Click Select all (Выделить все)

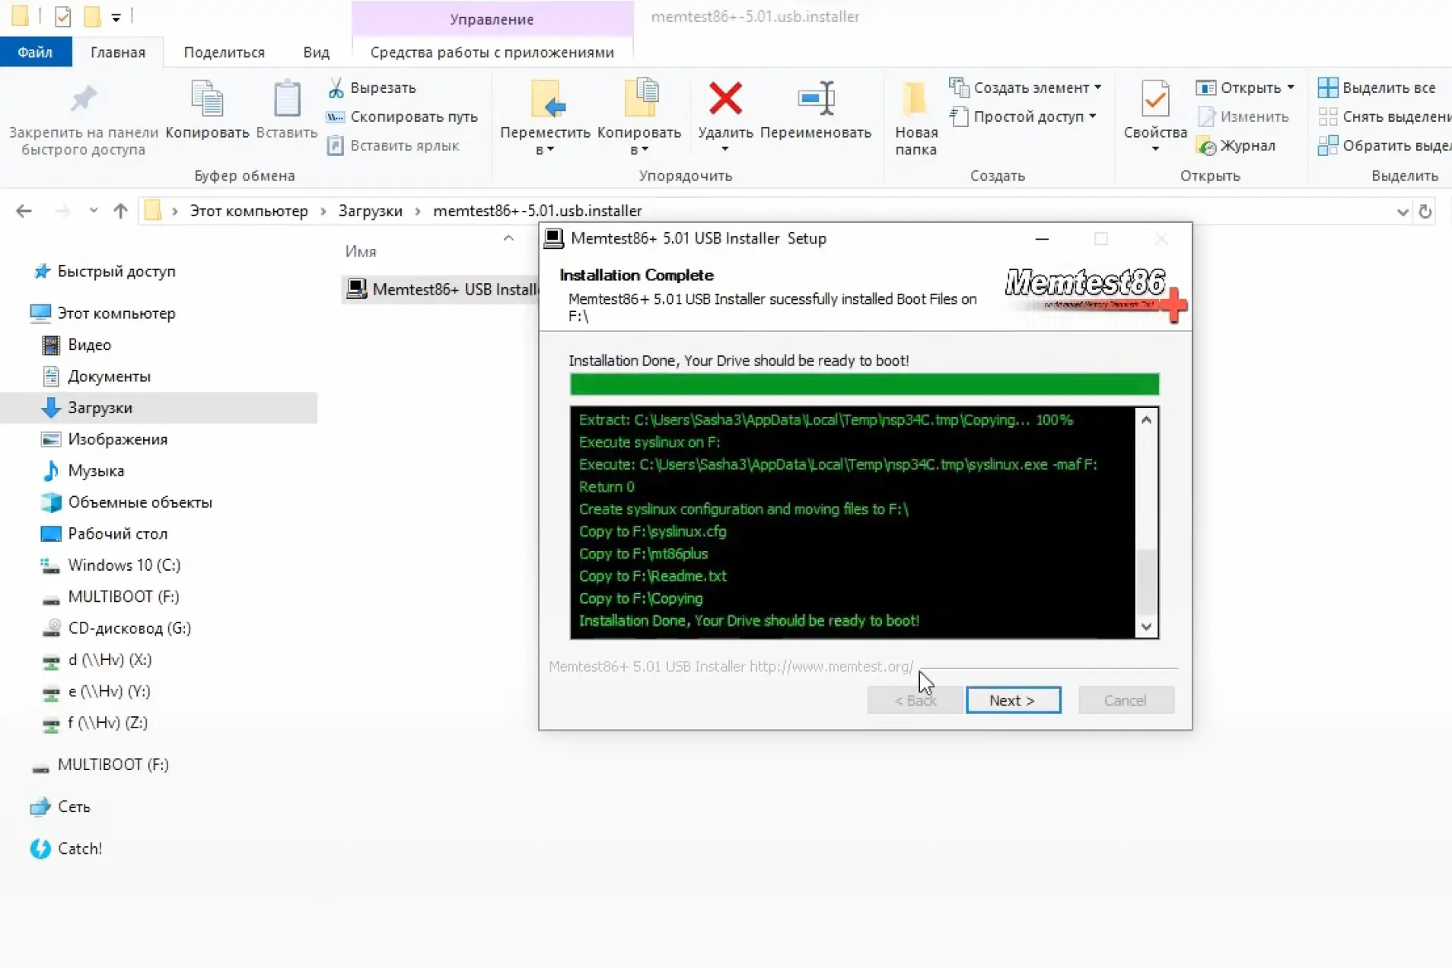pos(1377,88)
